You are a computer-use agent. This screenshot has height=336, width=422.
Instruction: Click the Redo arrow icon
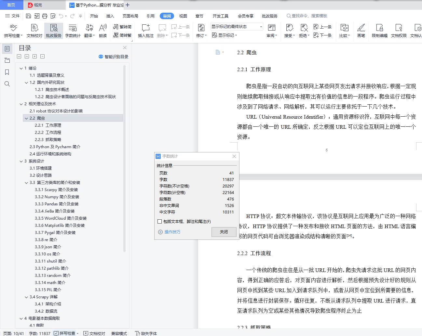pos(72,16)
